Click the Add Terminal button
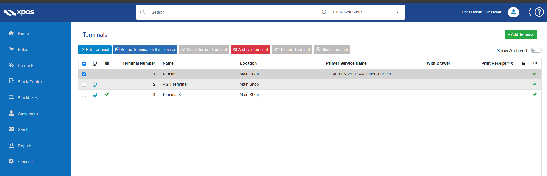Screen dimensions: 547x176 coord(521,34)
